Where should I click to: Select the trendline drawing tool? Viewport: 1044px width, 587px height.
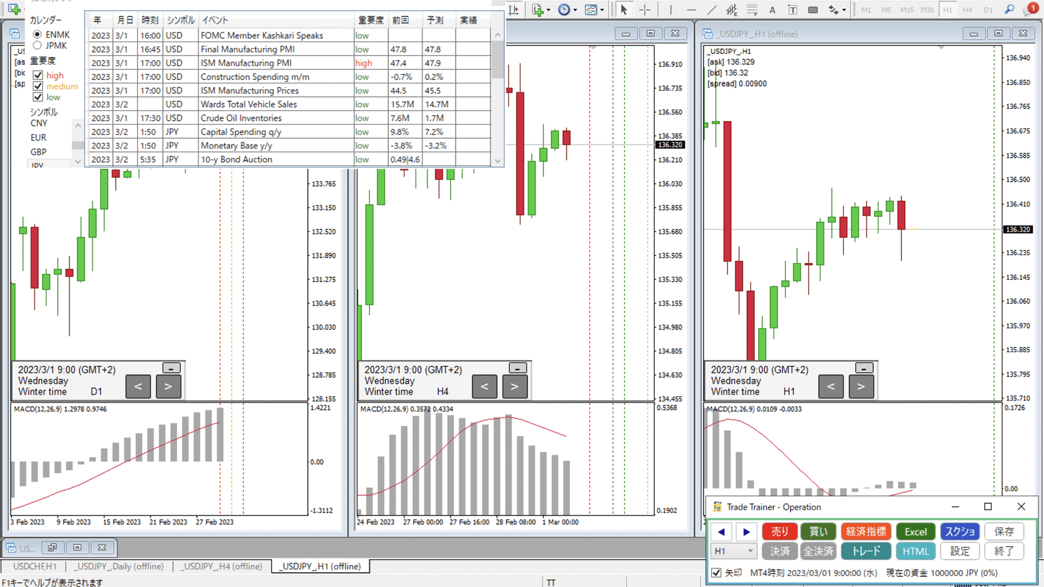pyautogui.click(x=711, y=10)
